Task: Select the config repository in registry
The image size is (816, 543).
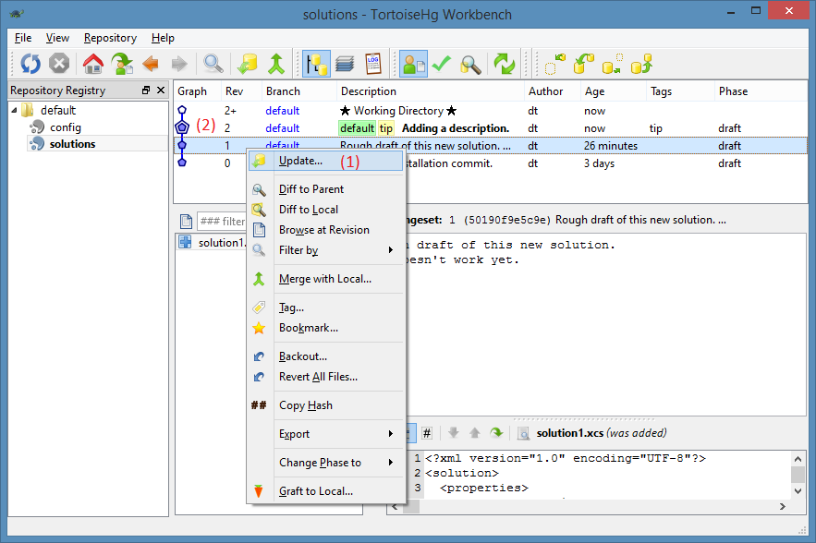Action: 65,127
